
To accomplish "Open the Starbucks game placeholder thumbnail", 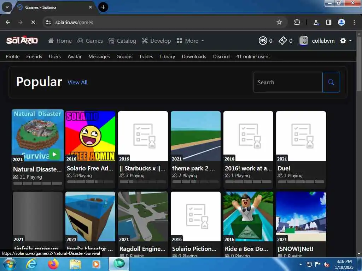I will click(143, 136).
